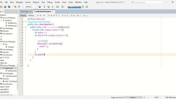Open the Tools menu
This screenshot has height=99, width=176.
tap(71, 2)
